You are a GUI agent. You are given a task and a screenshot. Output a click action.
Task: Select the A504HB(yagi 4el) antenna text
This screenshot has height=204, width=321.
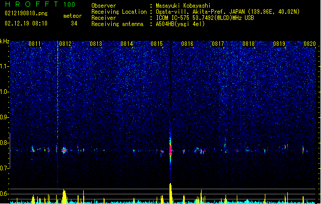tap(180, 24)
